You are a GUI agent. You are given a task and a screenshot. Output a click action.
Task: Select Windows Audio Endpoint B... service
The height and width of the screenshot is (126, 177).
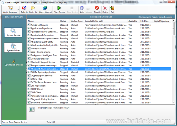(99, 45)
